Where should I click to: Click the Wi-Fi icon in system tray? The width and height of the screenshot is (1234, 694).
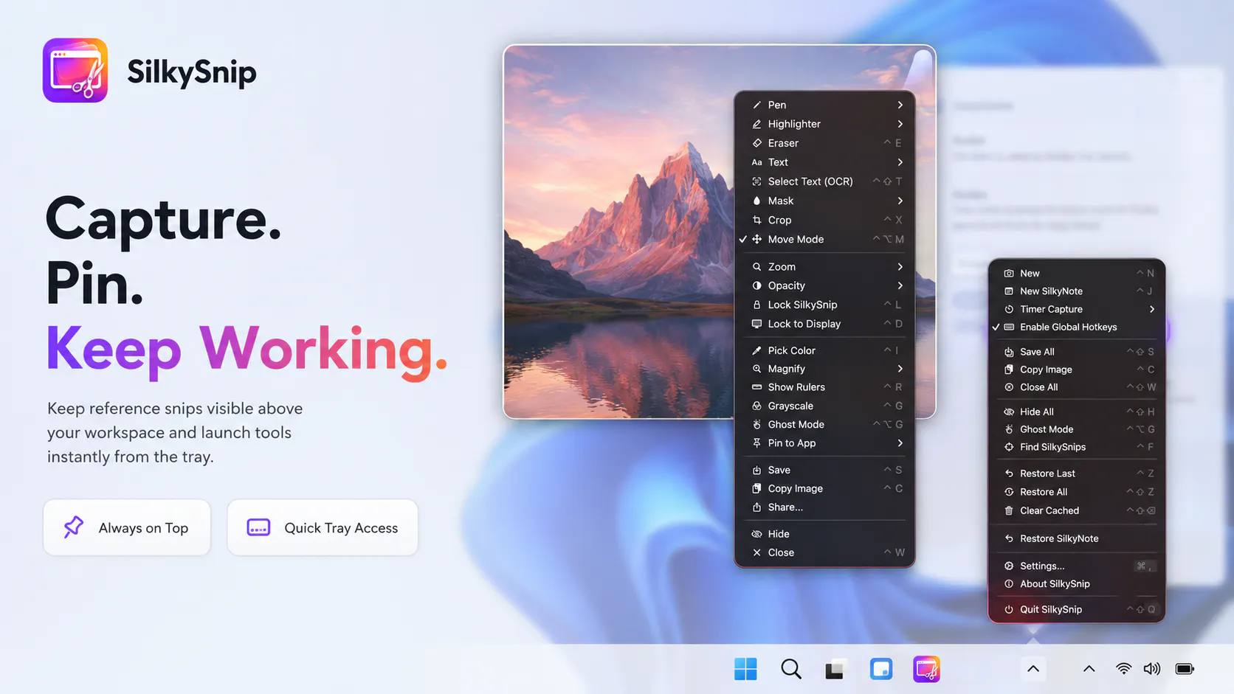tap(1123, 669)
